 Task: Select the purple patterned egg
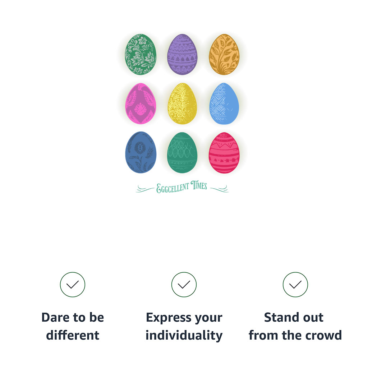pyautogui.click(x=182, y=55)
